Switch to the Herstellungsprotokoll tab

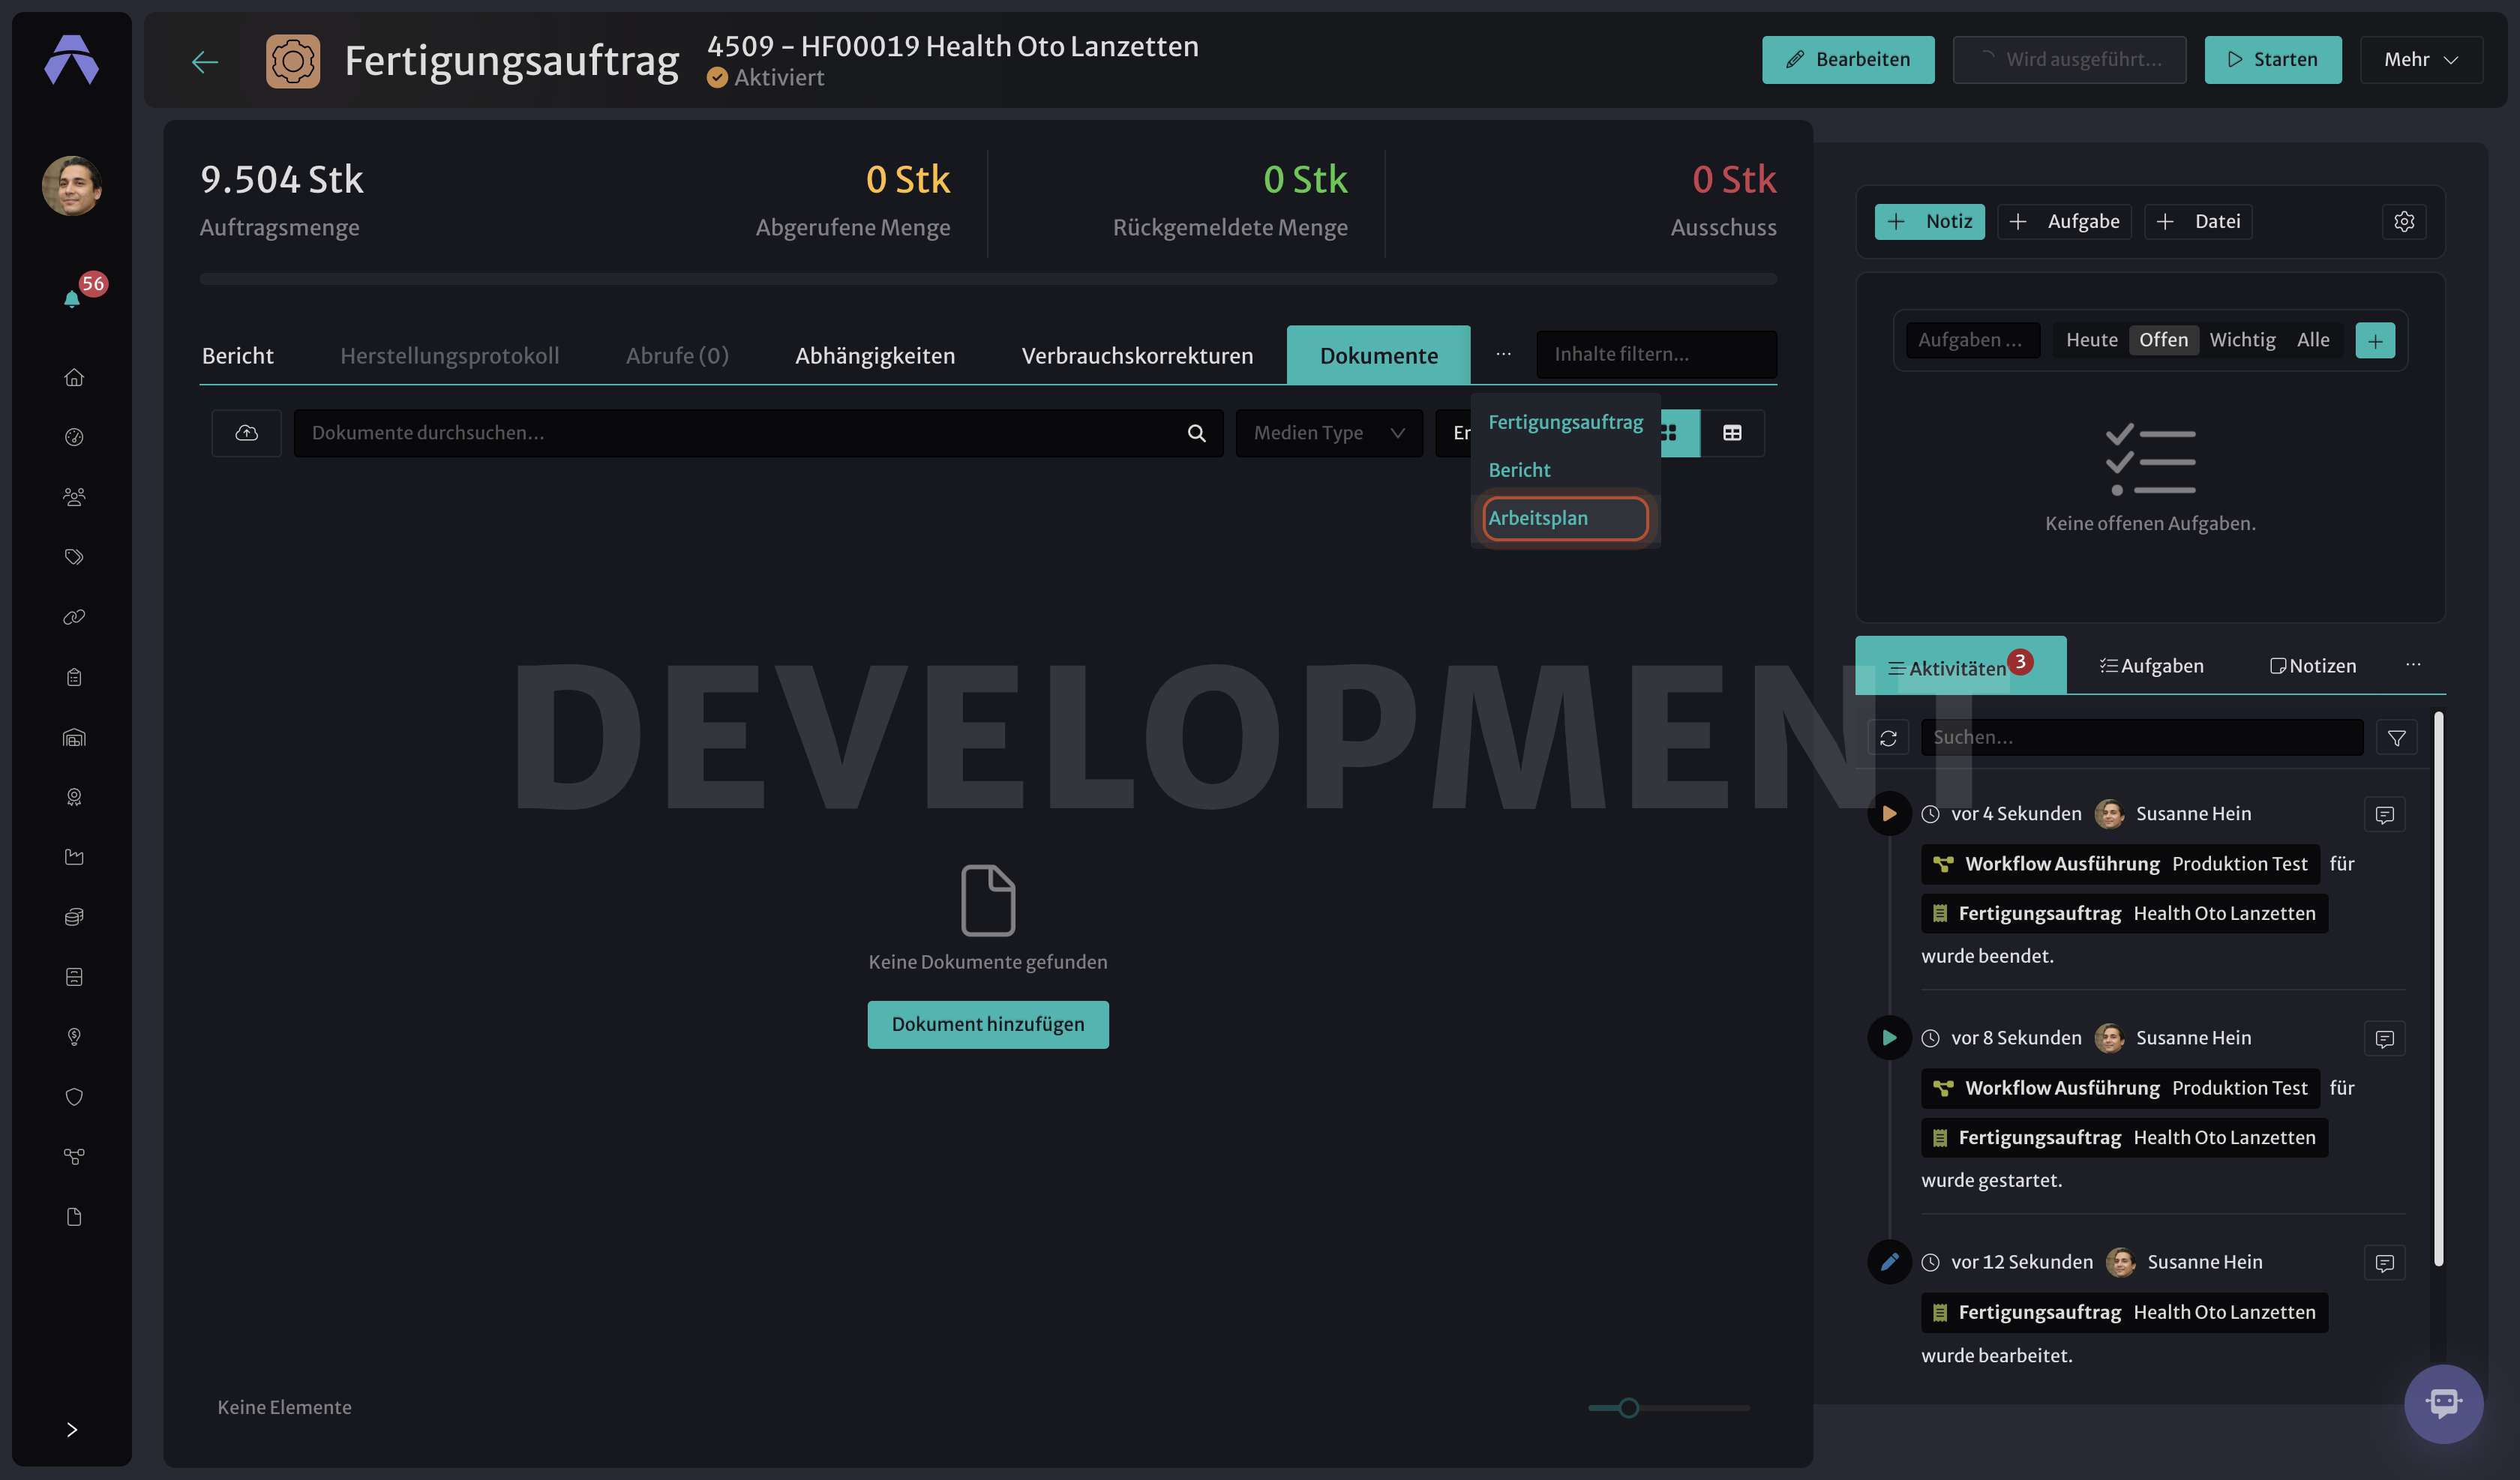pyautogui.click(x=449, y=356)
